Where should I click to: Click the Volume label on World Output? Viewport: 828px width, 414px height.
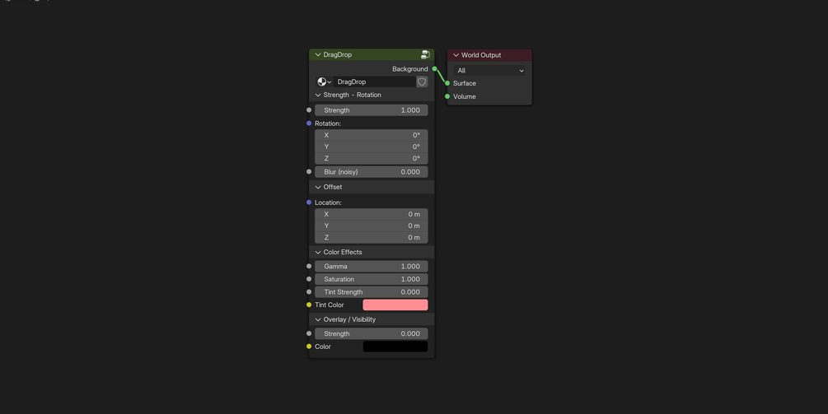pyautogui.click(x=464, y=96)
